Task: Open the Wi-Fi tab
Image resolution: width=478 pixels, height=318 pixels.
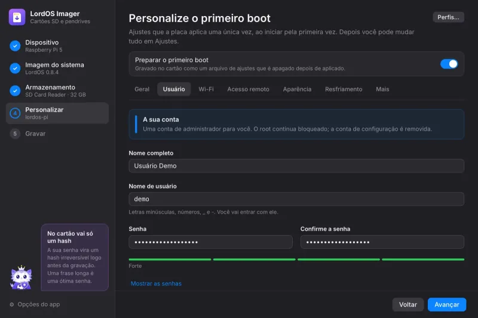Action: click(x=206, y=89)
